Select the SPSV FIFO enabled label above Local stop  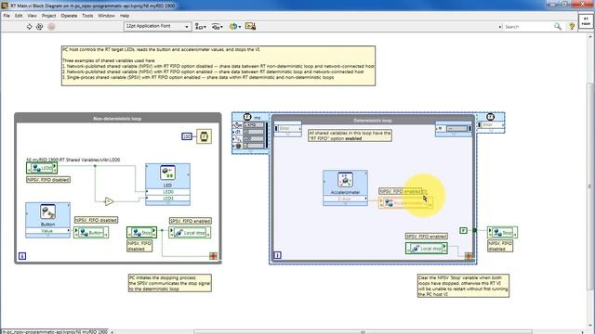[x=190, y=221]
